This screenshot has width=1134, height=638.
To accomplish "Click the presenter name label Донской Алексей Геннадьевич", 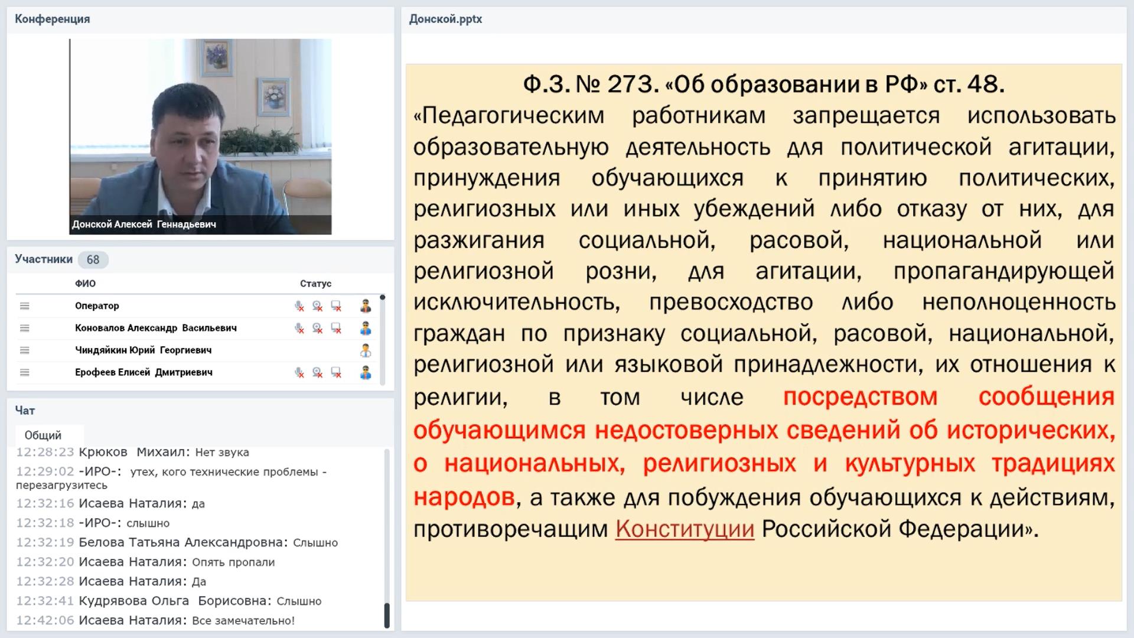I will [144, 224].
